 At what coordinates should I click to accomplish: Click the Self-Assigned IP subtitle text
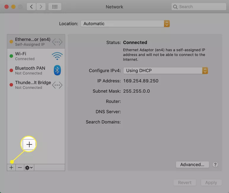(30, 45)
